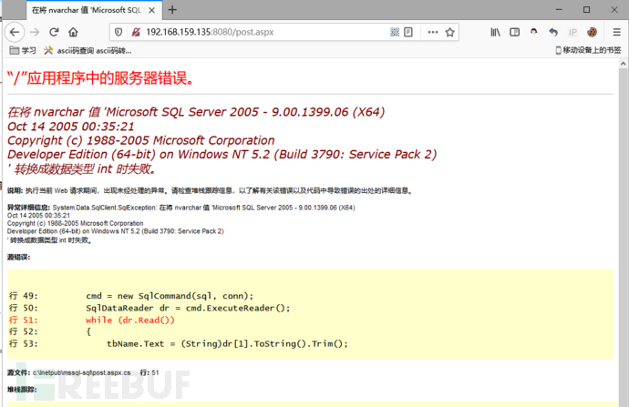Reload the current page
Image resolution: width=629 pixels, height=407 pixels.
coord(54,32)
